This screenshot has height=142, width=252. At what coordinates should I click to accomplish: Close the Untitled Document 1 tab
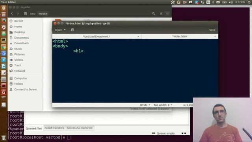(138, 37)
